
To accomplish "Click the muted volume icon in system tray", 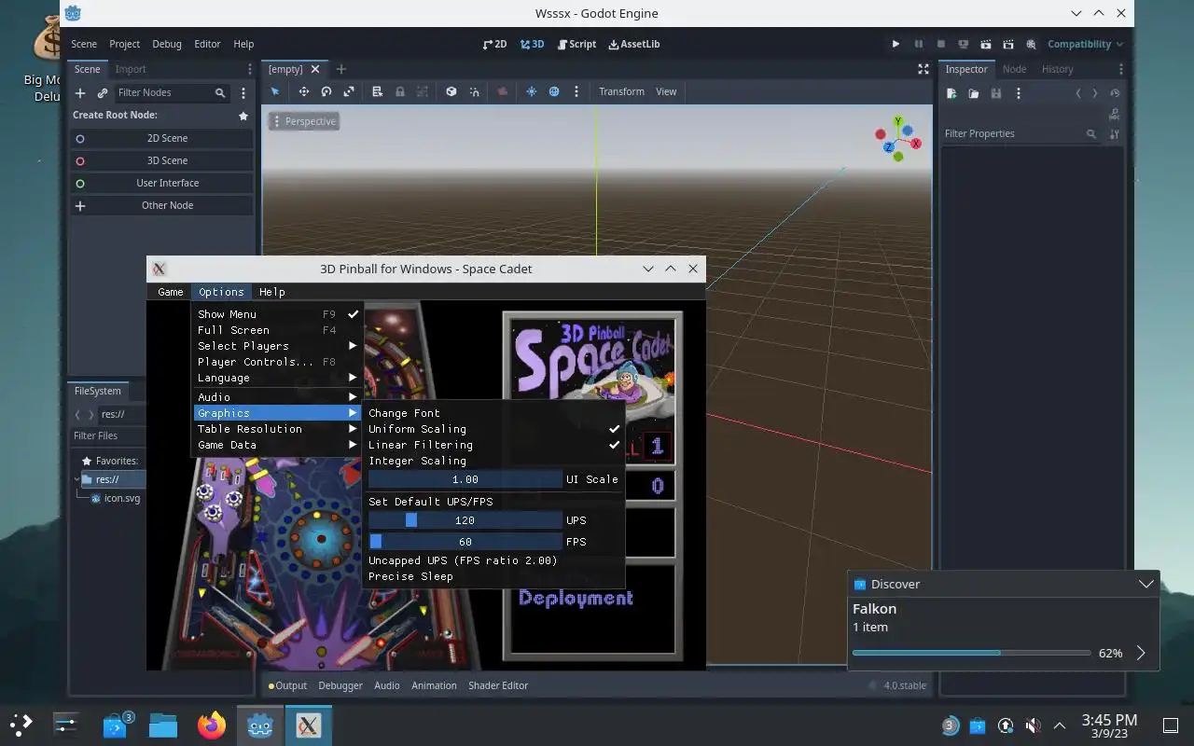I will pos(1033,725).
